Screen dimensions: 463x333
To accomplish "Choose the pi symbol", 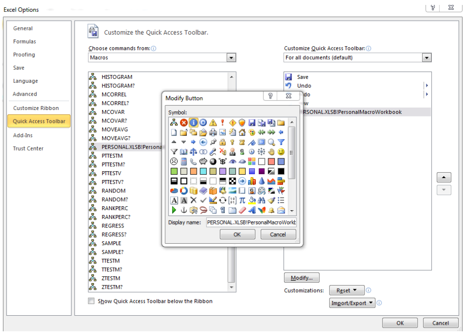I will point(242,200).
